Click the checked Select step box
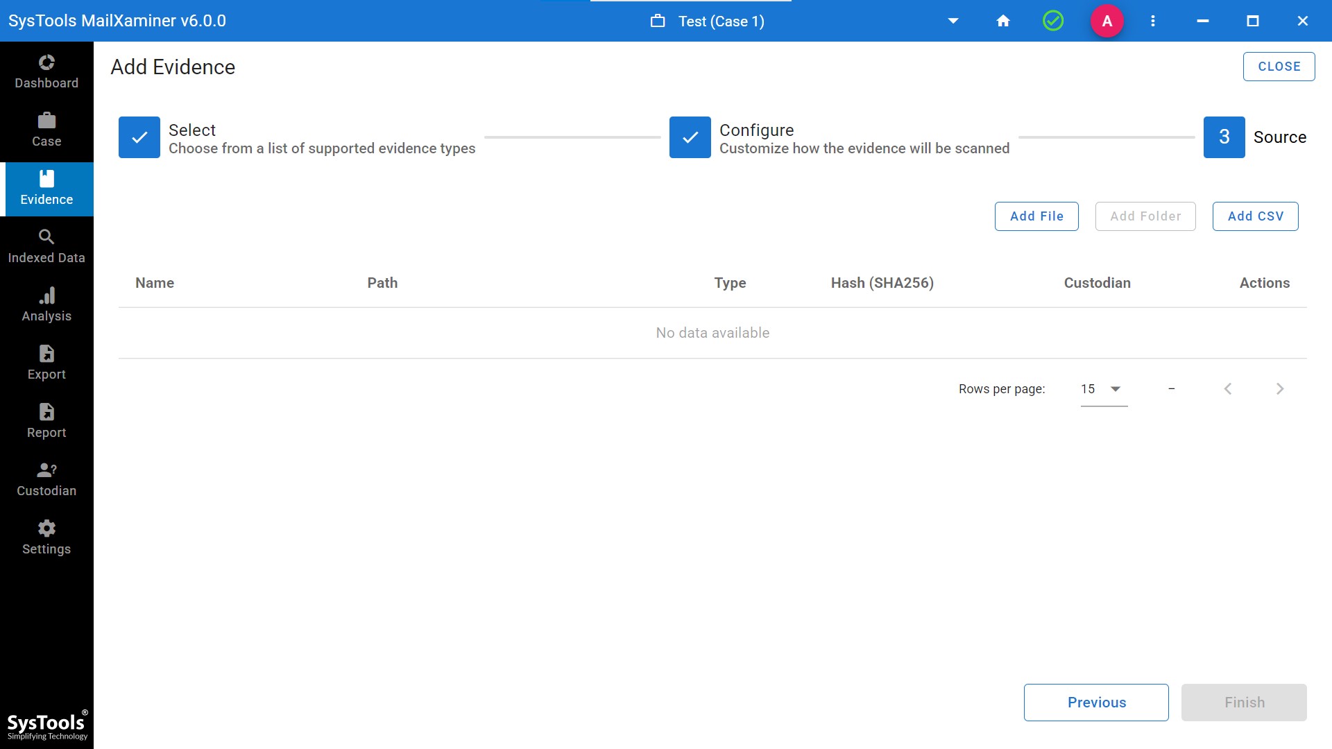 (139, 137)
